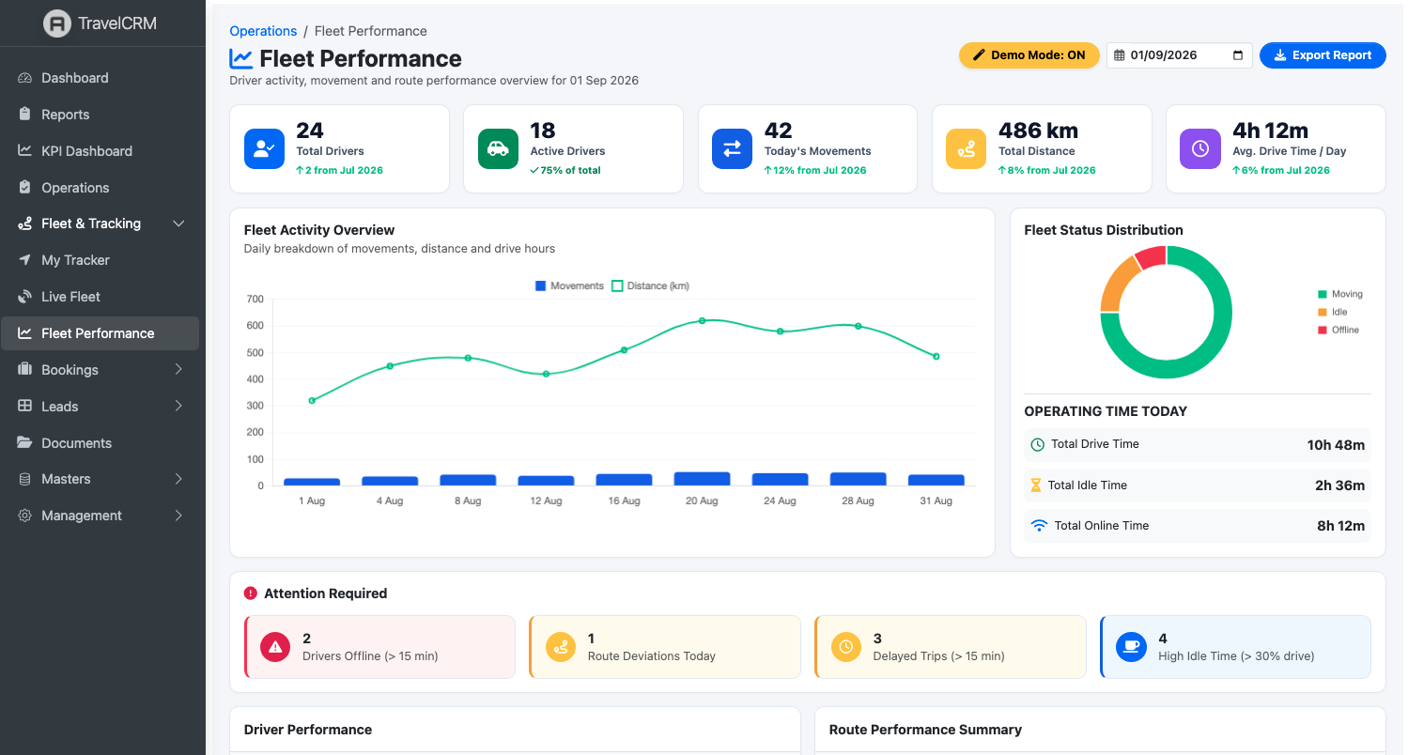This screenshot has height=755, width=1408.
Task: Click the "486 km" total distance value
Action: click(1038, 131)
